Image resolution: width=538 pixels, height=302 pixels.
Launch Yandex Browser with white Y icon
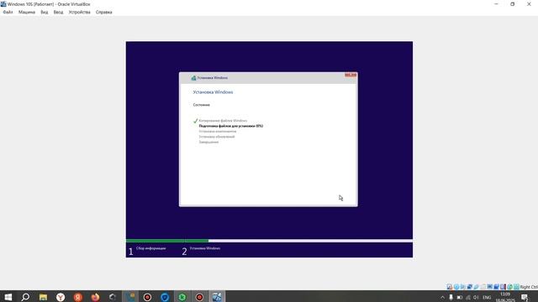pyautogui.click(x=61, y=297)
